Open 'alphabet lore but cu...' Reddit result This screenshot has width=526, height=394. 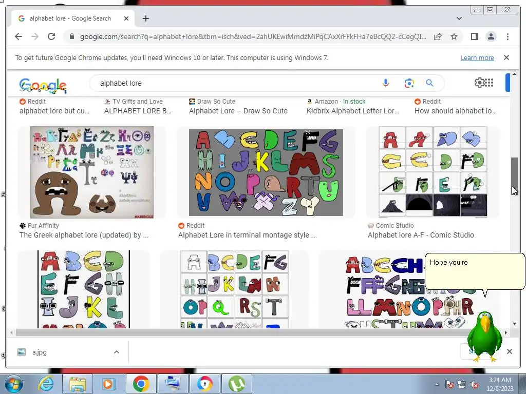[x=54, y=111]
